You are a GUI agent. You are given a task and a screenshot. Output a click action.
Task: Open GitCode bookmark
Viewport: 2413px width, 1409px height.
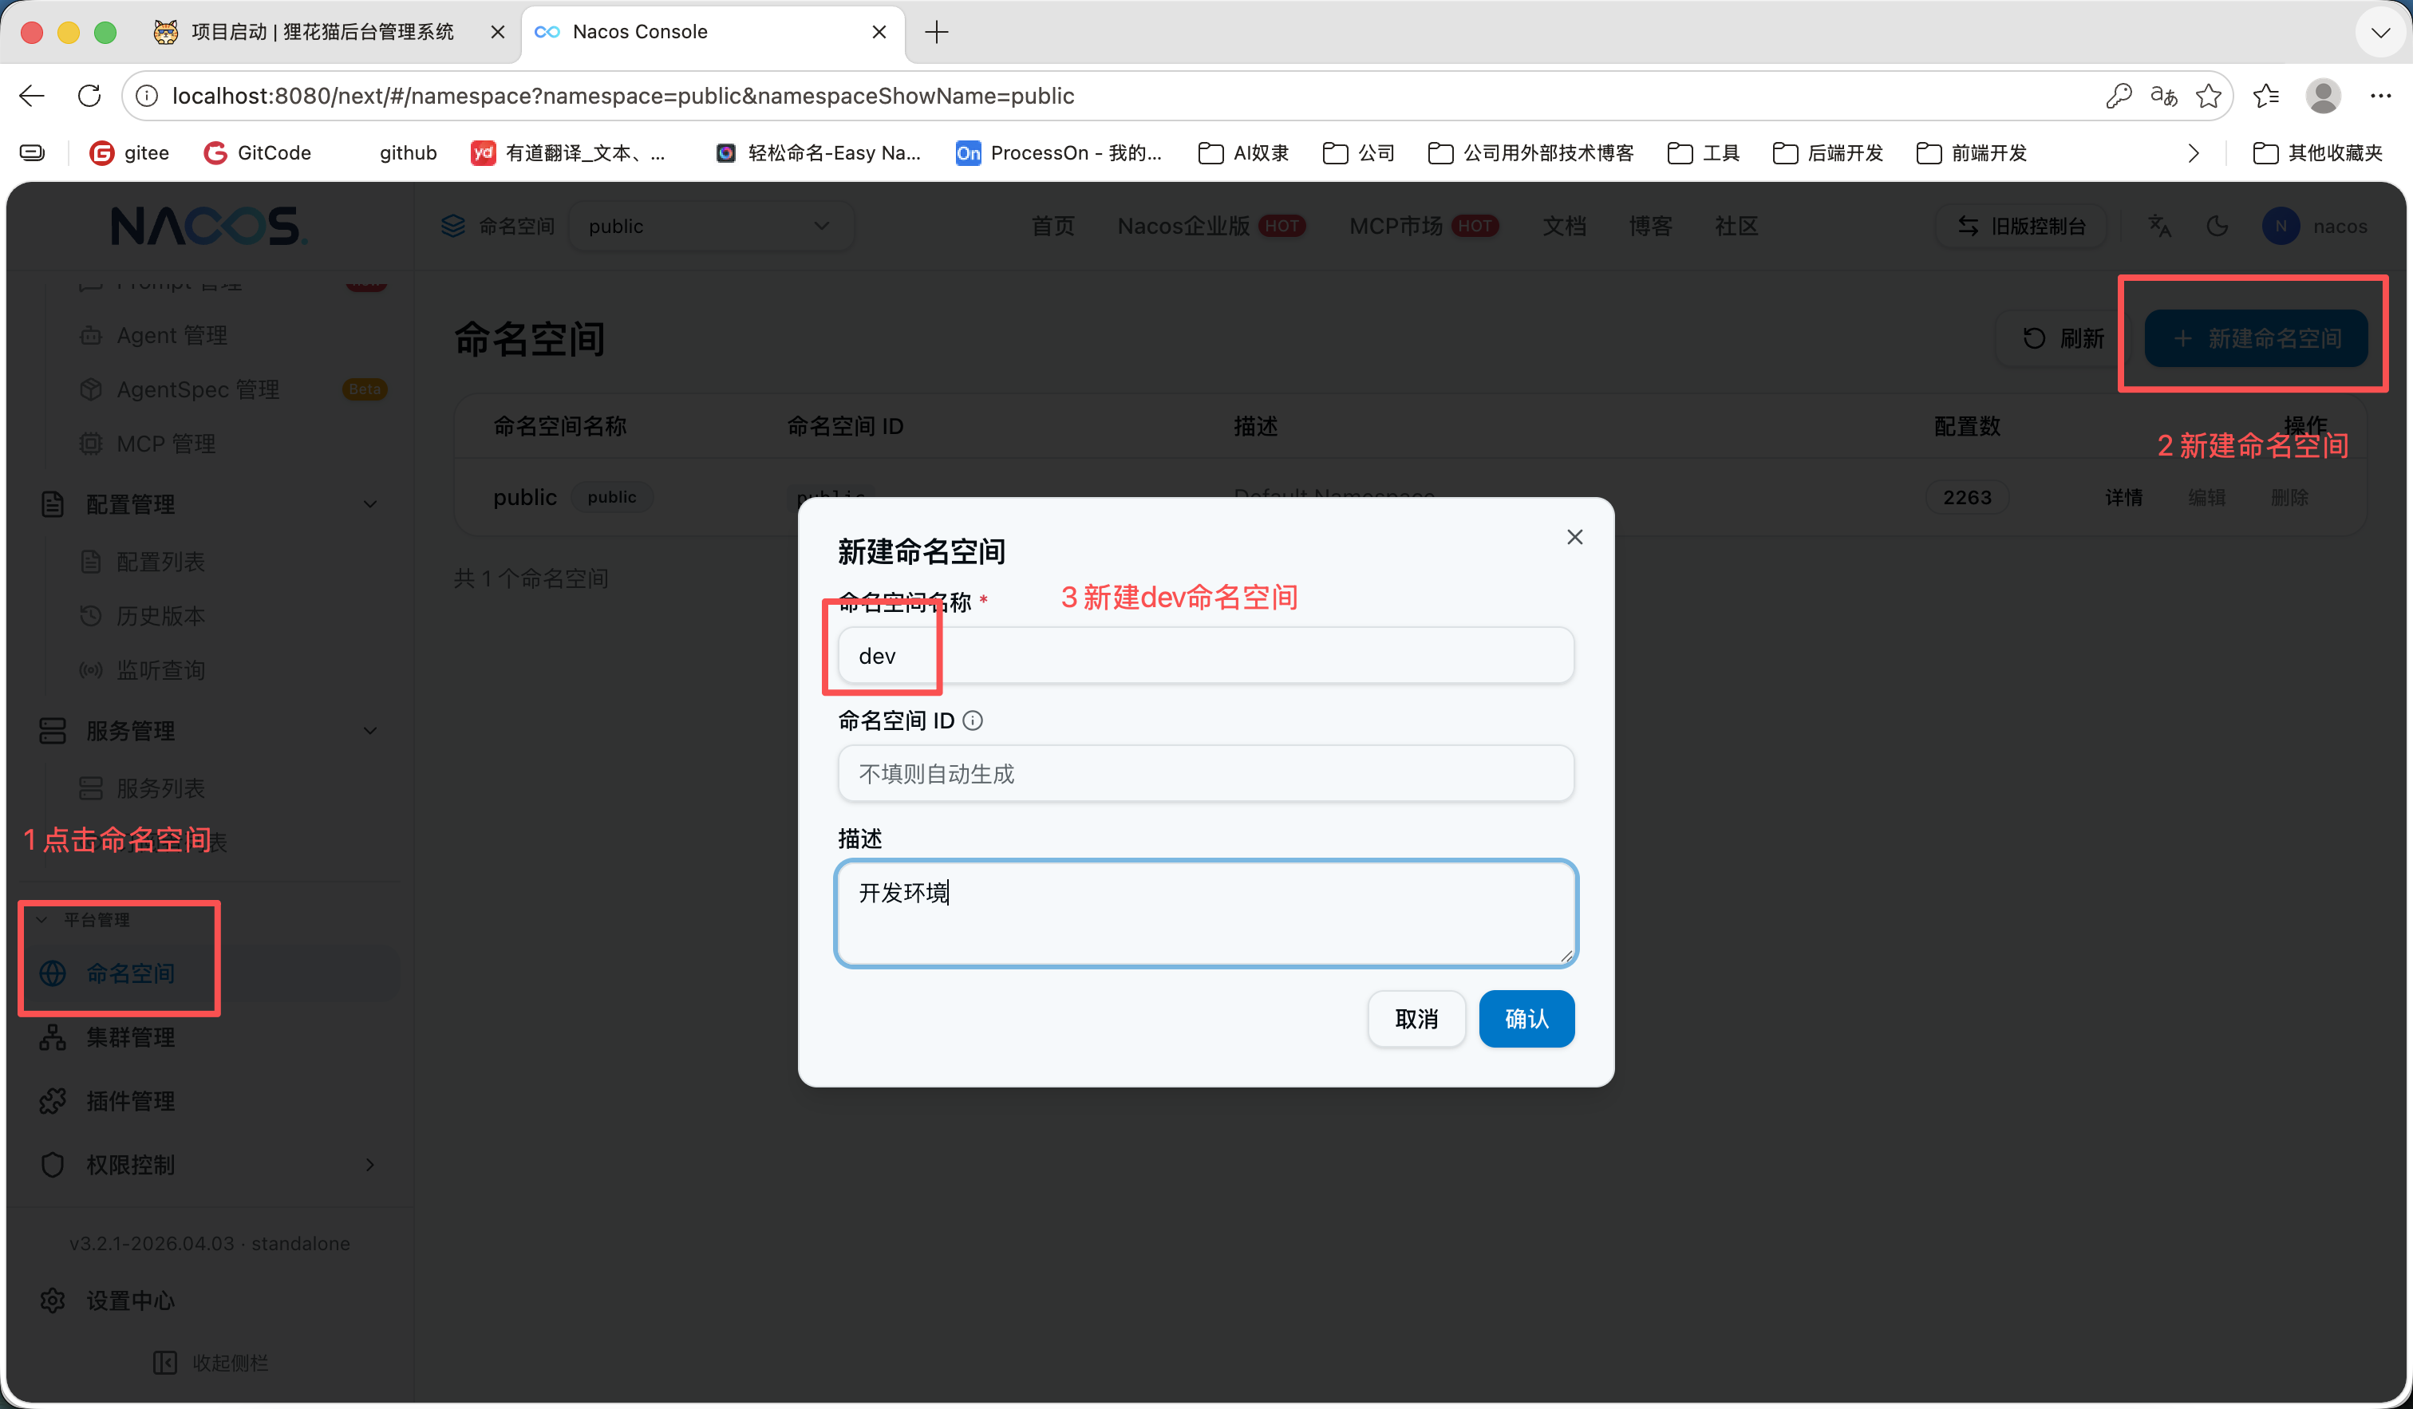point(258,153)
